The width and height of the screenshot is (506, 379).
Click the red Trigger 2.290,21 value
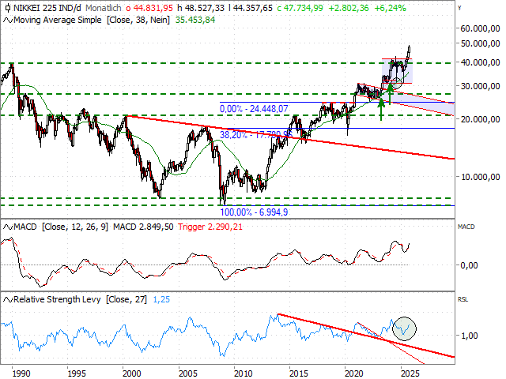[199, 228]
